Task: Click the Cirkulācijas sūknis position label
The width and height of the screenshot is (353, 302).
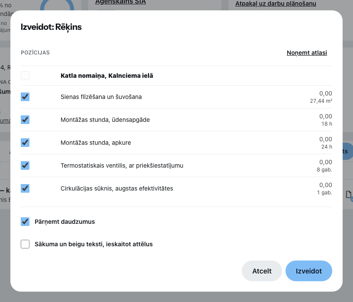Action: coord(117,188)
